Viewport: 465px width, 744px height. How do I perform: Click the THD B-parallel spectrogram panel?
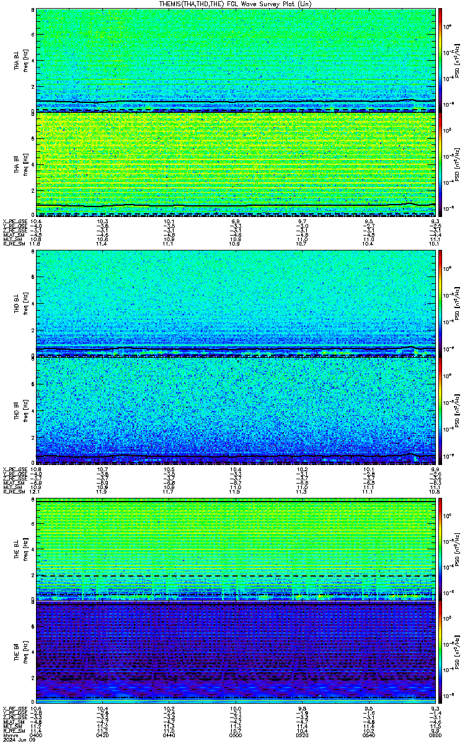[236, 410]
